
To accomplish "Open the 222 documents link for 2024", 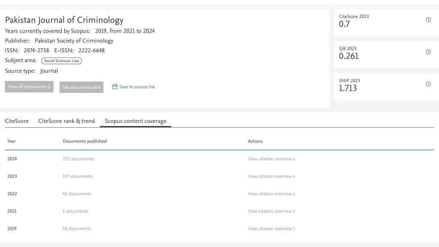I will 78,159.
